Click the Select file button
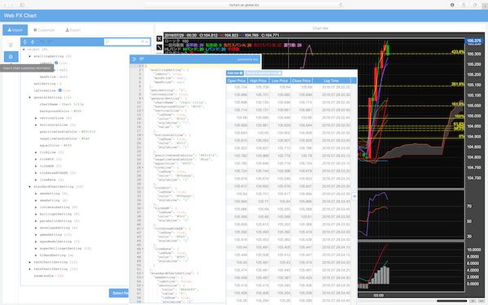 (x=120, y=293)
